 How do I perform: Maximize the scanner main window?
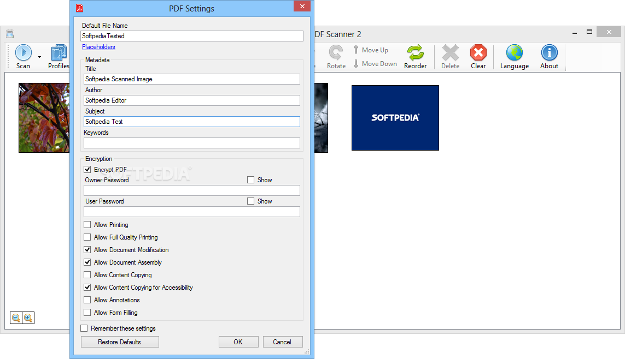coord(589,32)
